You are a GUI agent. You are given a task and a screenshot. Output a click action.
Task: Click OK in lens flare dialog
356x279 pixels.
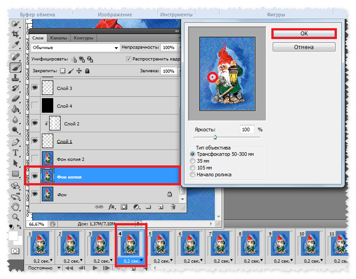pyautogui.click(x=304, y=34)
